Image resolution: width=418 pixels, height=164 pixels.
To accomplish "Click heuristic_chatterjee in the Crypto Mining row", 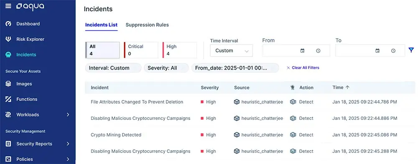I will pyautogui.click(x=263, y=135).
